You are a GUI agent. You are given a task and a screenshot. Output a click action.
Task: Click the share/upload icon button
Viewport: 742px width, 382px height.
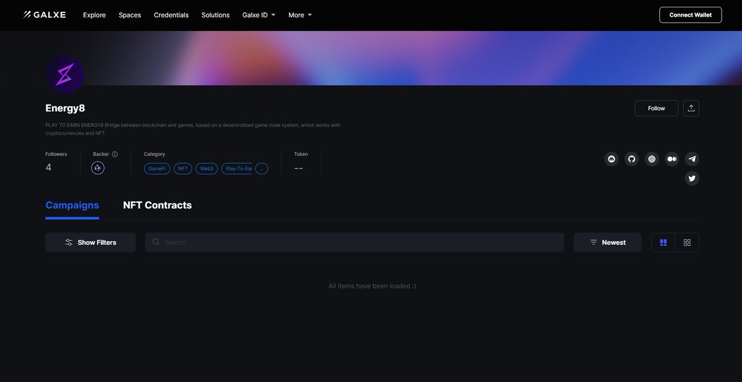point(691,108)
